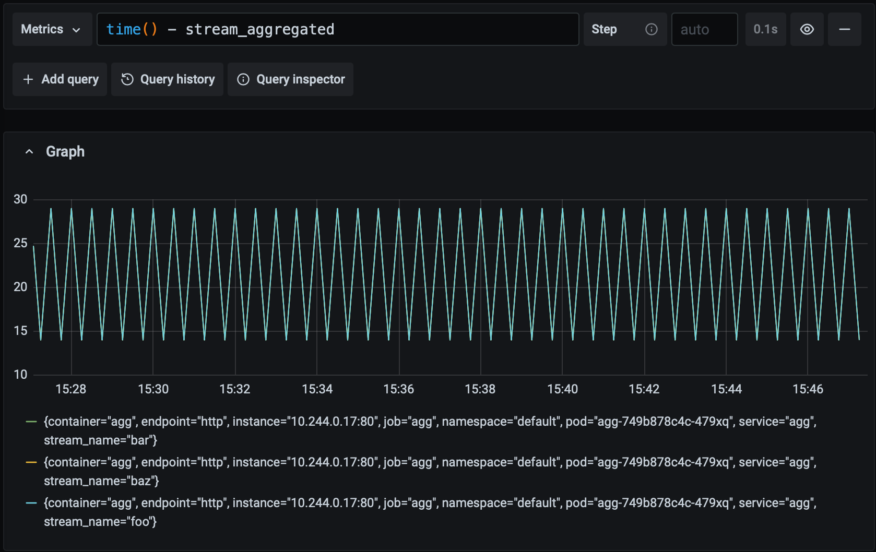Click the Query inspector info icon
The height and width of the screenshot is (552, 876).
243,79
